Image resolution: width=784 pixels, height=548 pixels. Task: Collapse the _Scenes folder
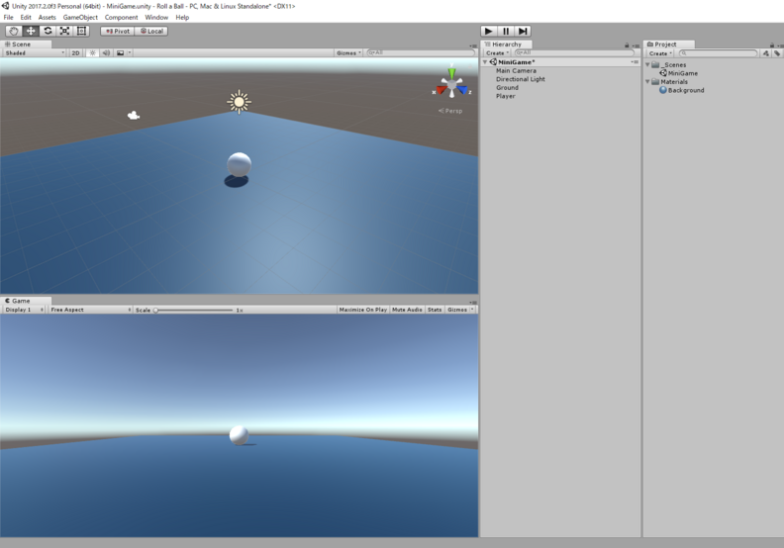pos(648,65)
